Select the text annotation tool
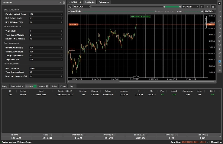This screenshot has width=223, height=144. click(220, 57)
